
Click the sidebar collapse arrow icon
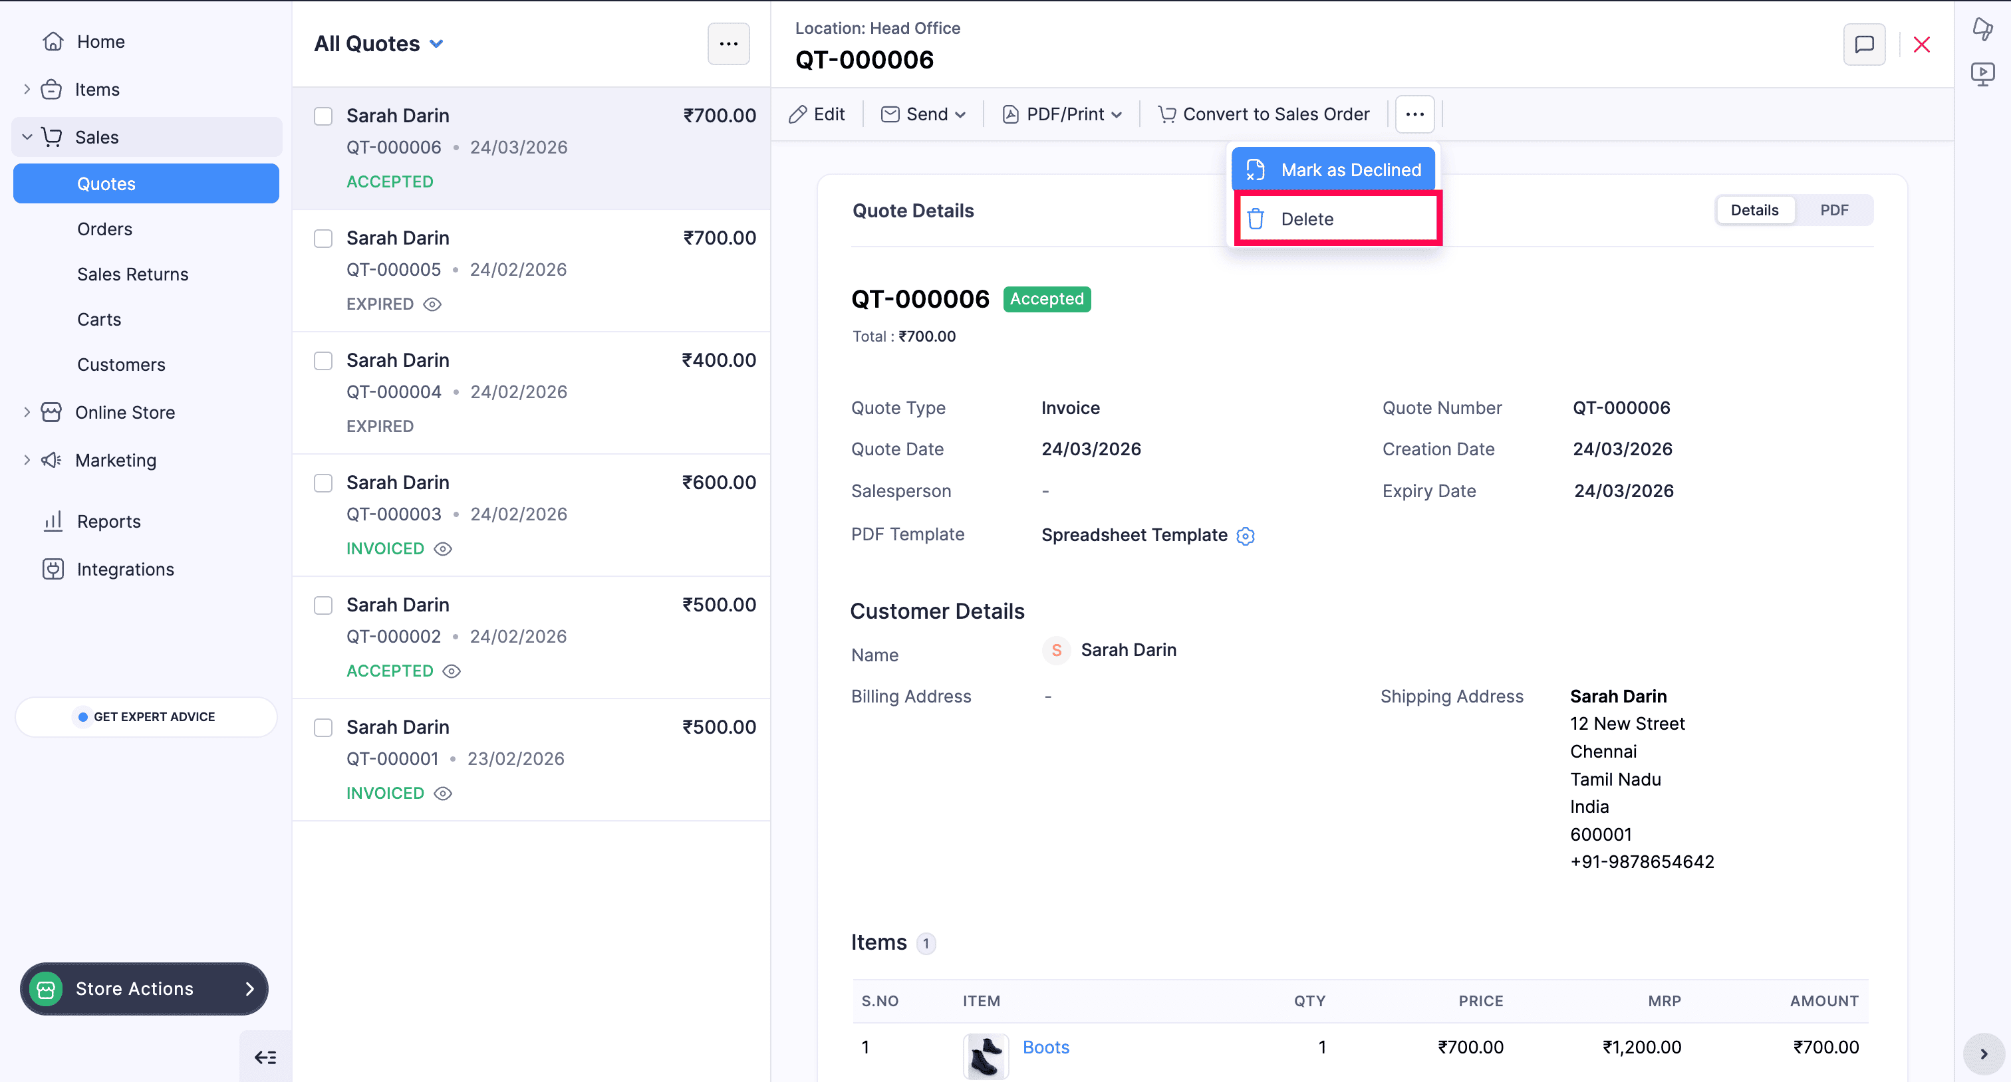pyautogui.click(x=265, y=1057)
